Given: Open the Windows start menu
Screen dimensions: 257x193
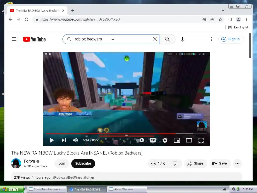Looking at the screenshot, I should (12, 189).
